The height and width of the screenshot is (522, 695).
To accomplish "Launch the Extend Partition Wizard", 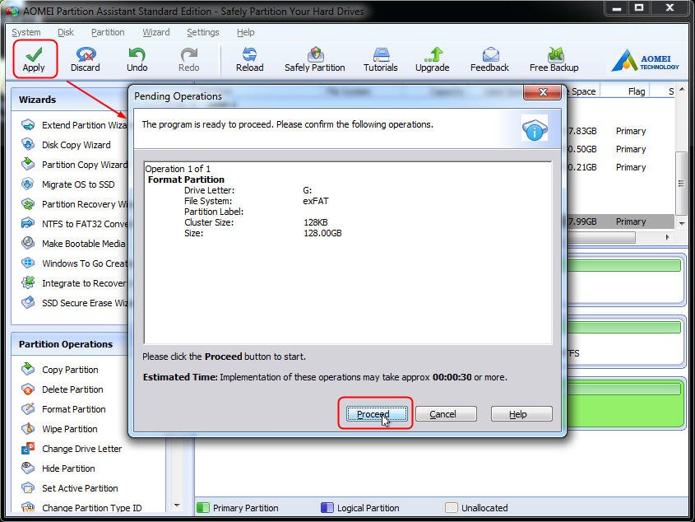I will pyautogui.click(x=74, y=125).
